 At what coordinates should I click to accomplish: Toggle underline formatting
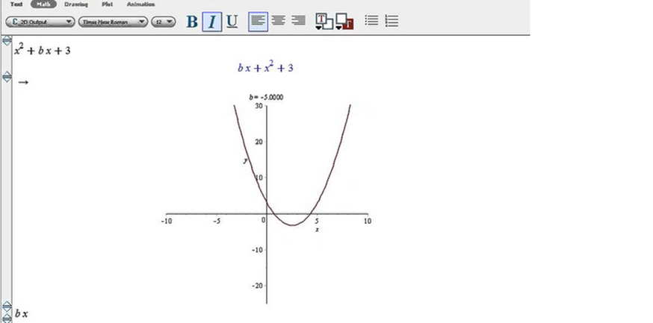point(232,22)
